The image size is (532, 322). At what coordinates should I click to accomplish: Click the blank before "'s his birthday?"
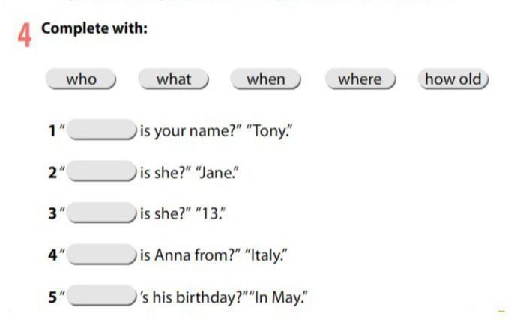pyautogui.click(x=102, y=296)
